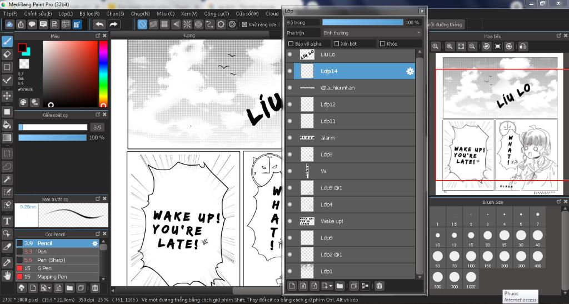Select the Text tool
This screenshot has height=304, width=569.
[x=7, y=221]
